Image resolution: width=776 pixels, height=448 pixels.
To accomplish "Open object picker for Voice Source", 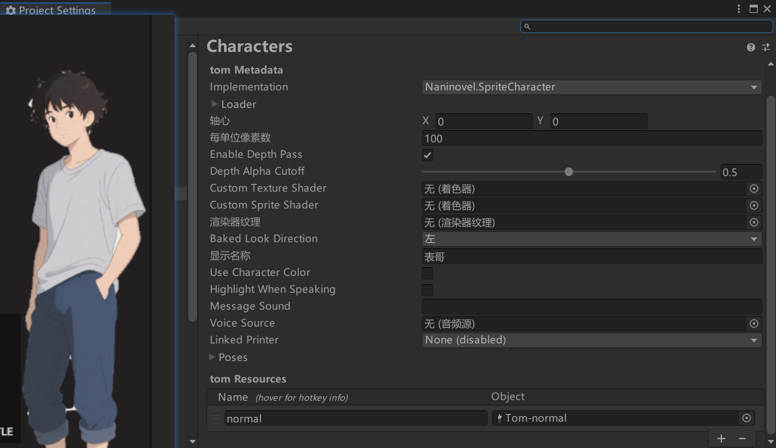I will coord(754,323).
